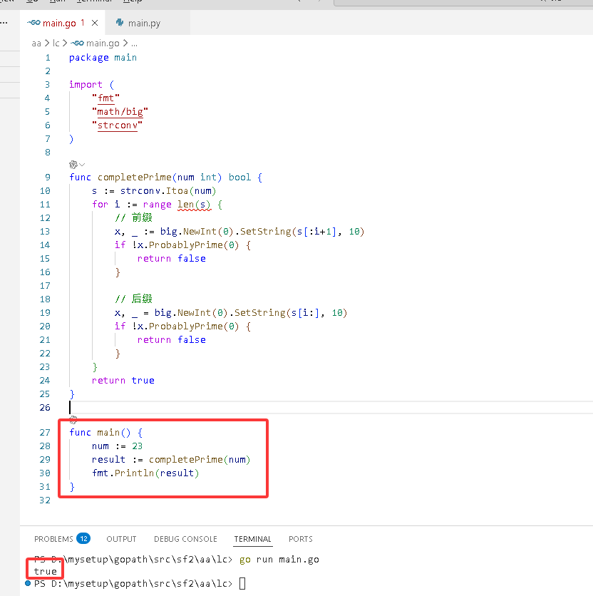Click the '// 后缀' comment on line 18
The image size is (593, 596).
coord(133,299)
